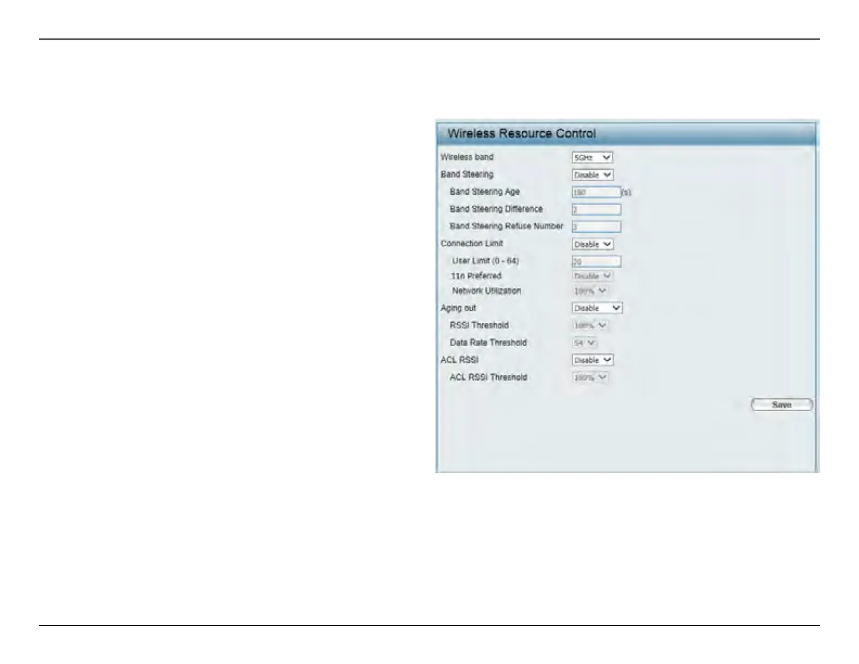
Task: Click the Band Steering Age label
Action: [x=484, y=191]
